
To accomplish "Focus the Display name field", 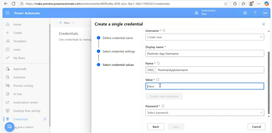I will pyautogui.click(x=205, y=54).
